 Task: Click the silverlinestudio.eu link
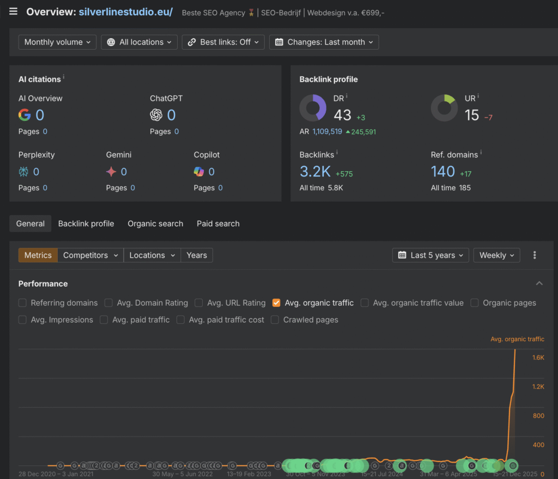coord(125,12)
